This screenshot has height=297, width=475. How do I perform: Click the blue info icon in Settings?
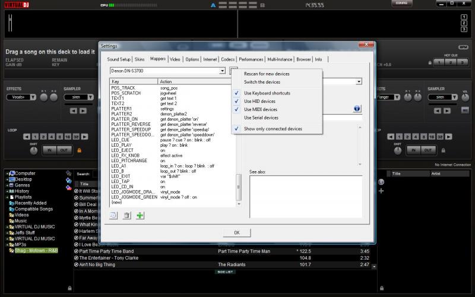click(x=357, y=109)
